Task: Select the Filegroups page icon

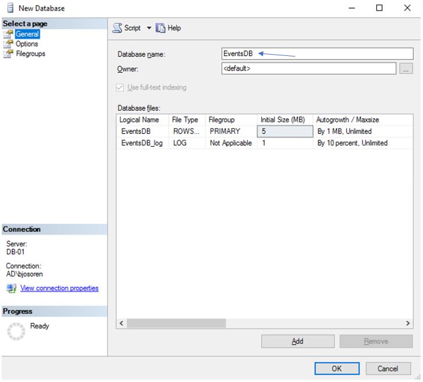Action: coord(8,54)
